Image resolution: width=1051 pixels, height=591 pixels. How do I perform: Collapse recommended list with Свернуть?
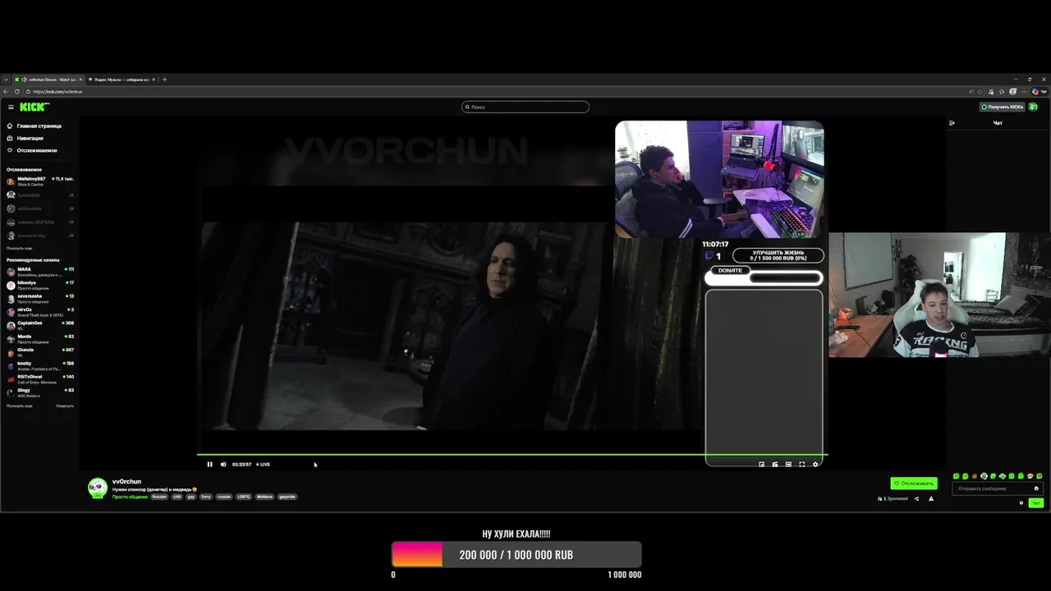pyautogui.click(x=65, y=405)
